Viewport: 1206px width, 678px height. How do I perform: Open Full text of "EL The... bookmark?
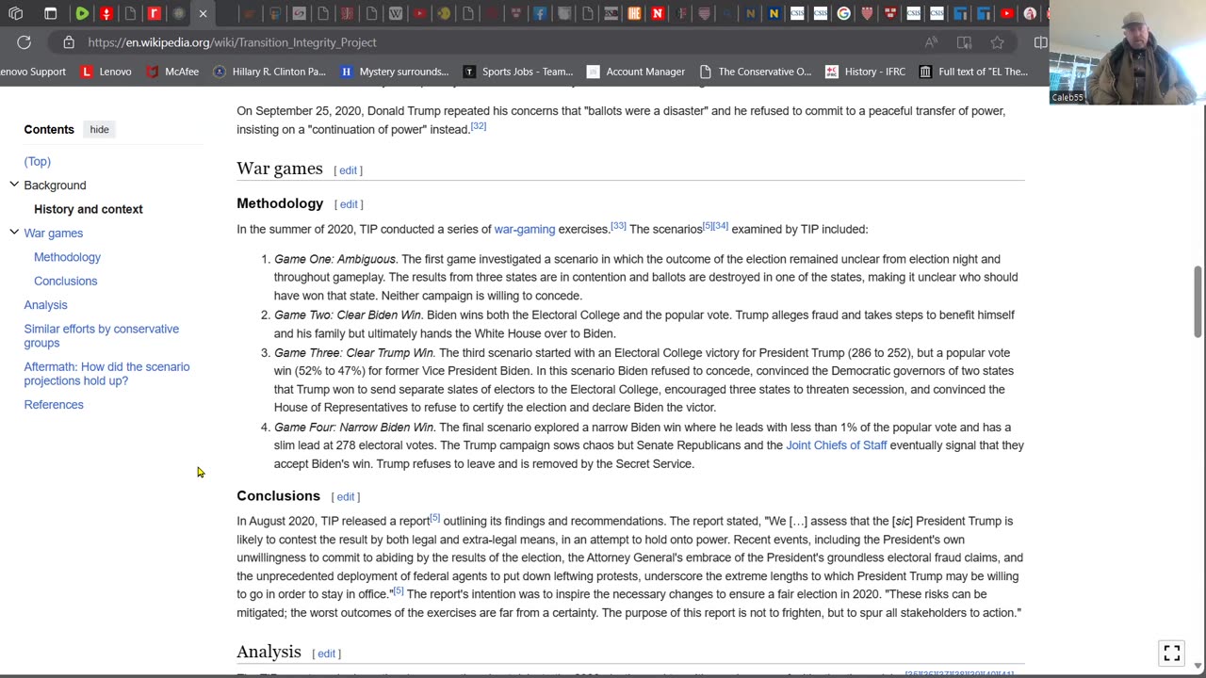click(974, 72)
